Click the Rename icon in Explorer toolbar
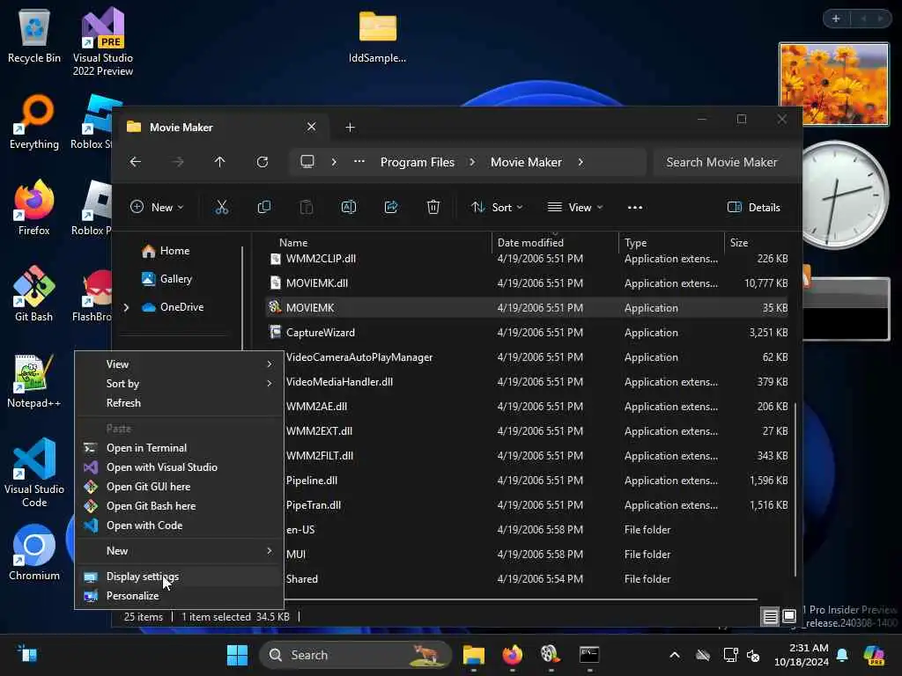Viewport: 902px width, 676px height. tap(349, 208)
